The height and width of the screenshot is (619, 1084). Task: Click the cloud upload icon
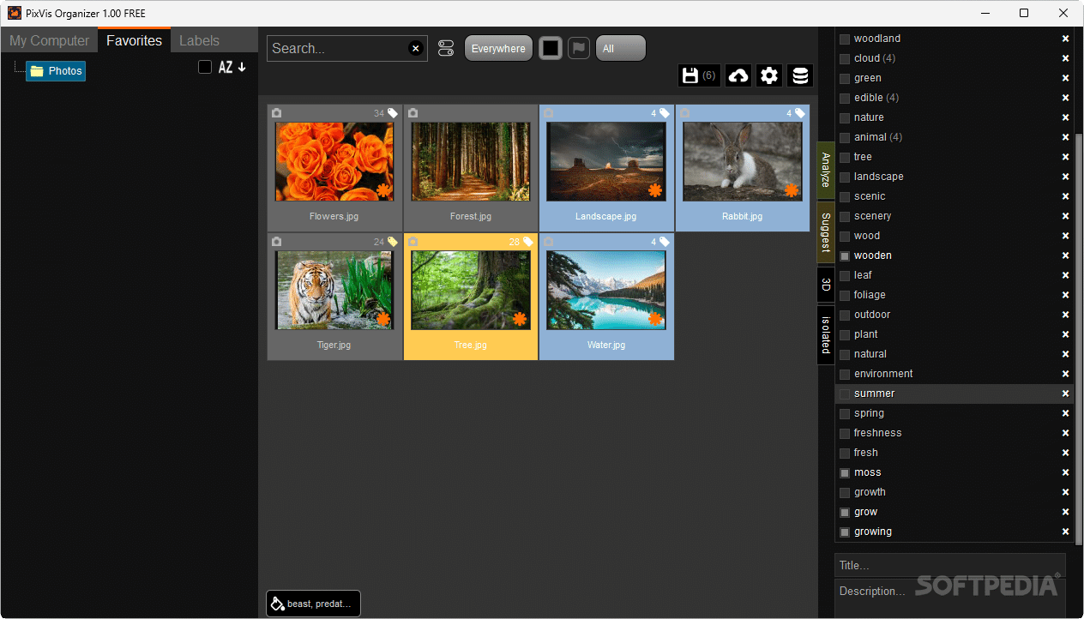tap(738, 75)
